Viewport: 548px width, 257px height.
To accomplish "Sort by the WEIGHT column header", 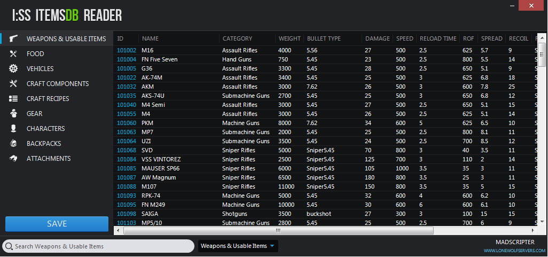I will [x=289, y=38].
